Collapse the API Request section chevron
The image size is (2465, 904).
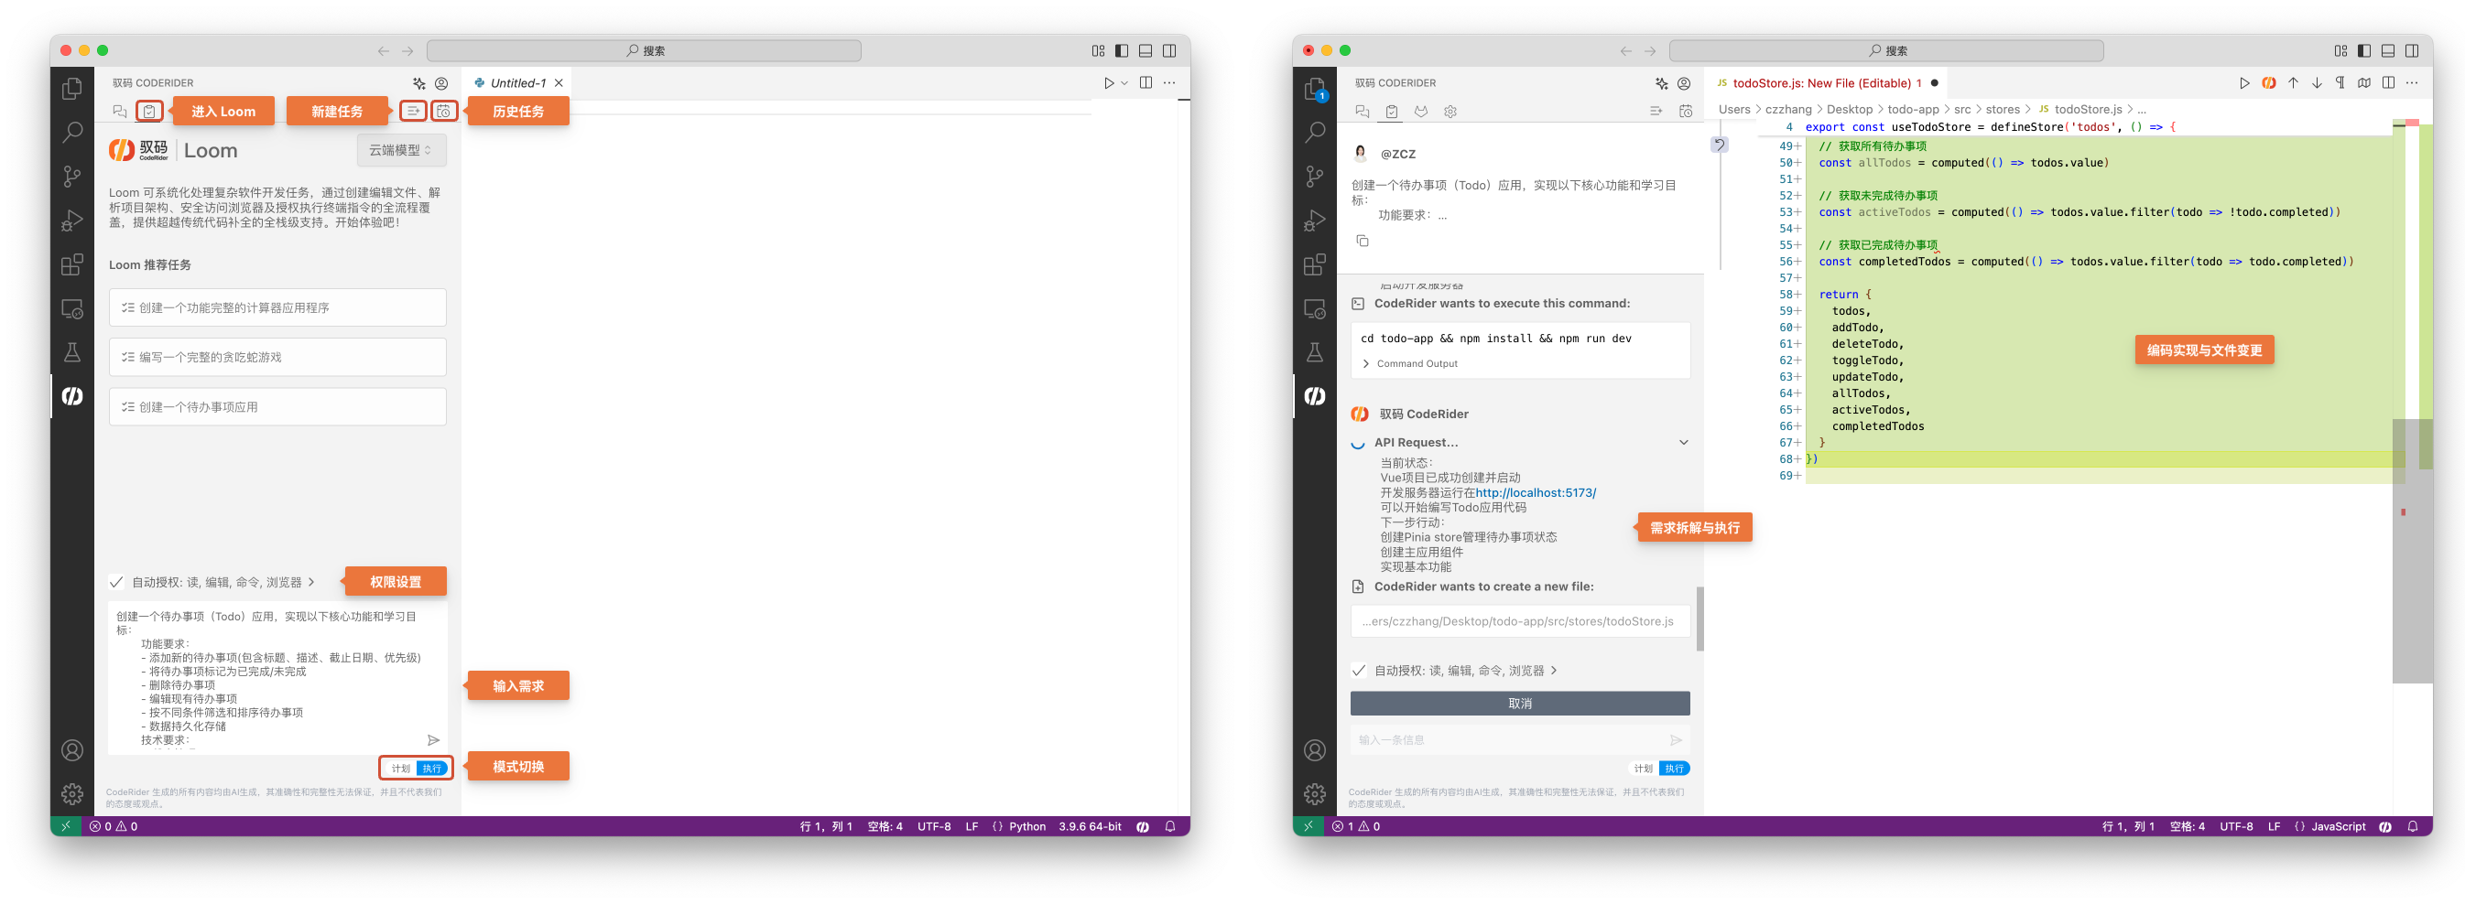tap(1683, 442)
